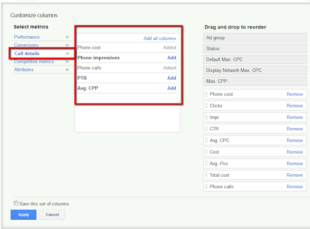Select the Default Max. CPC column

pos(255,59)
